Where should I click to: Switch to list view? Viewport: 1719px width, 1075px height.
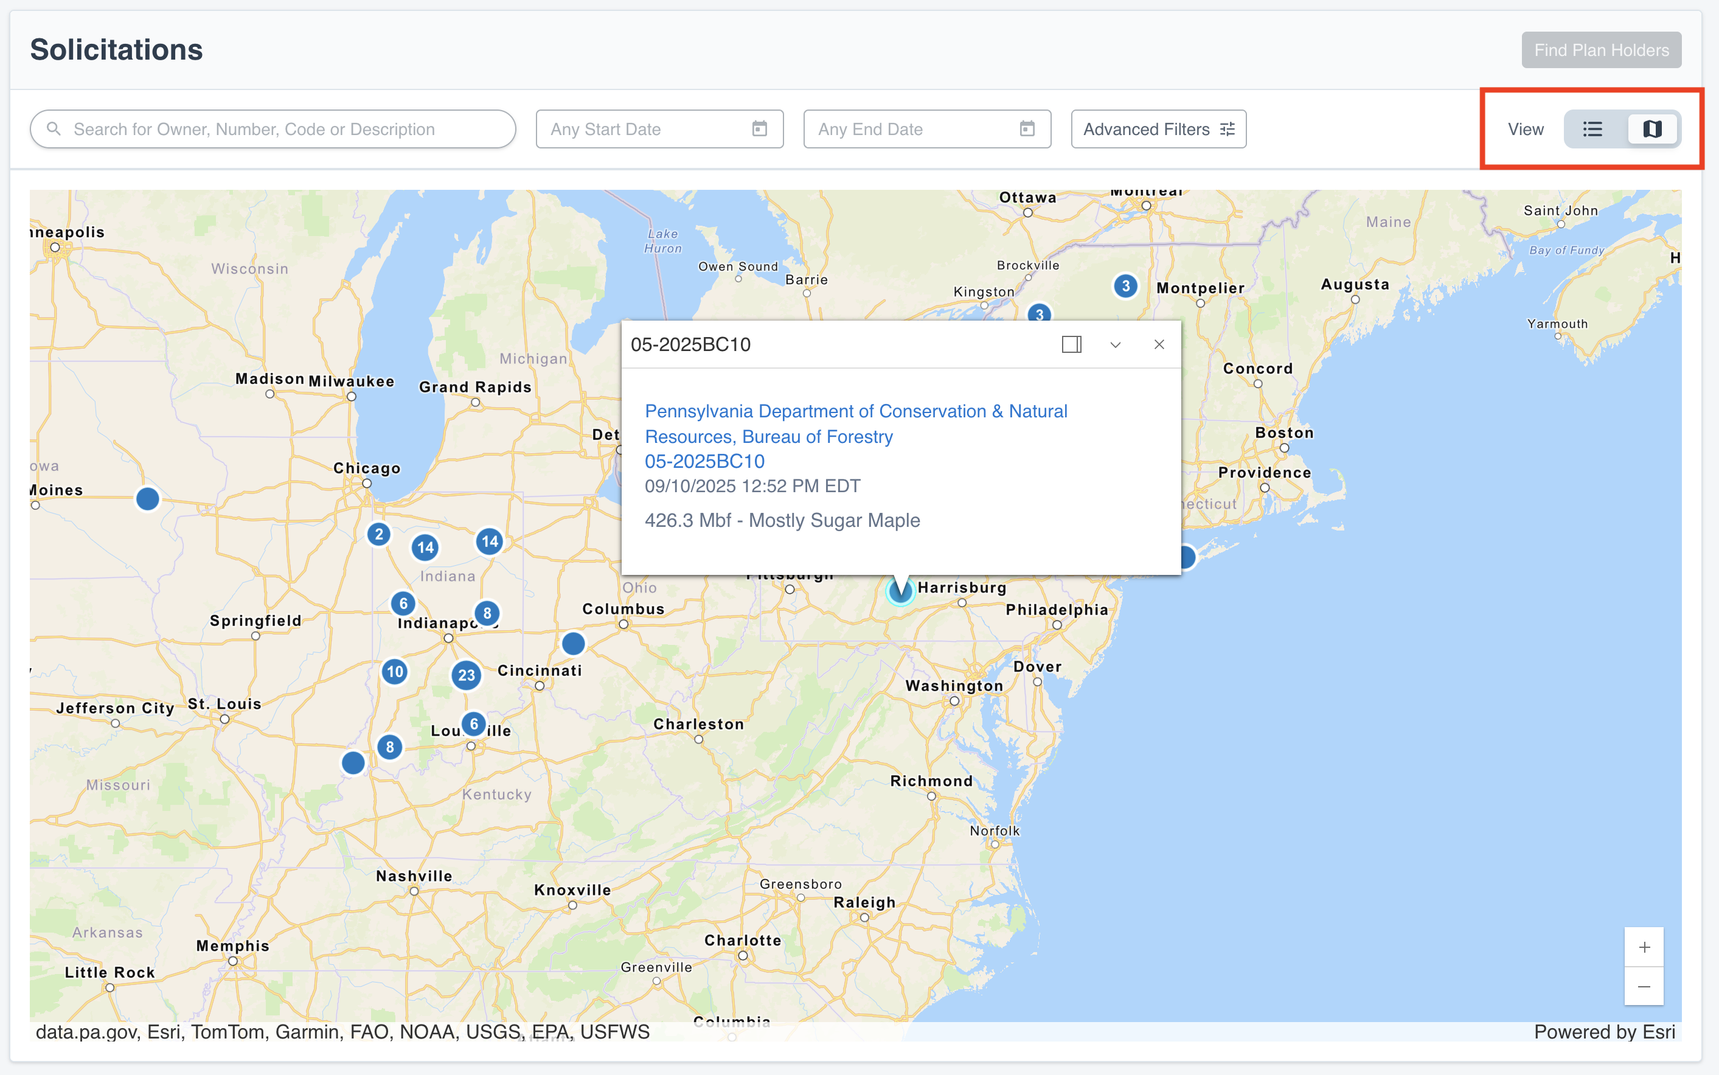pos(1592,129)
